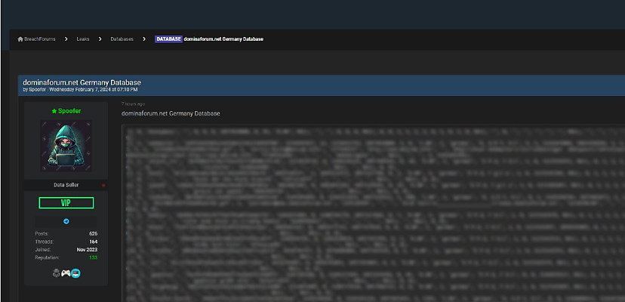Click the by Spoofer author line in header

pyautogui.click(x=34, y=90)
